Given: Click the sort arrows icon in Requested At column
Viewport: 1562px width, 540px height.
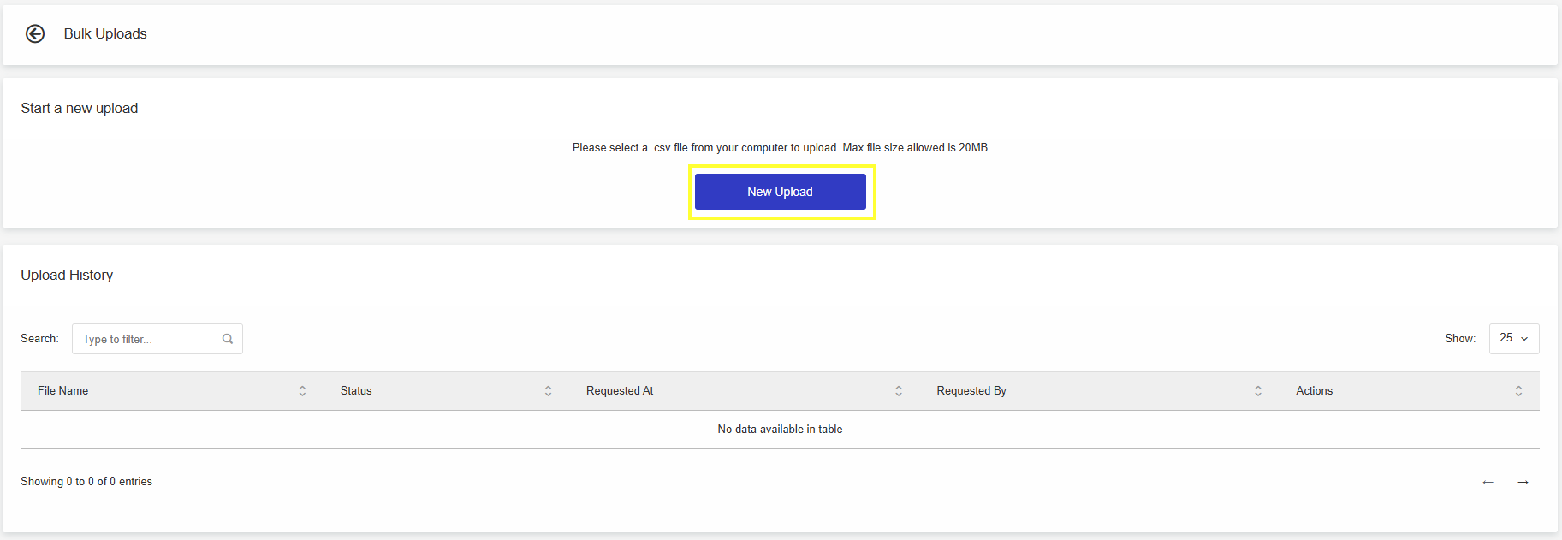Looking at the screenshot, I should pyautogui.click(x=899, y=391).
